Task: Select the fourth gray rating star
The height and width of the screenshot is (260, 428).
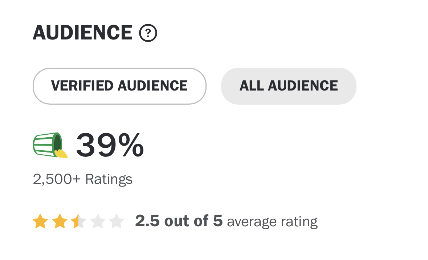Action: click(98, 221)
